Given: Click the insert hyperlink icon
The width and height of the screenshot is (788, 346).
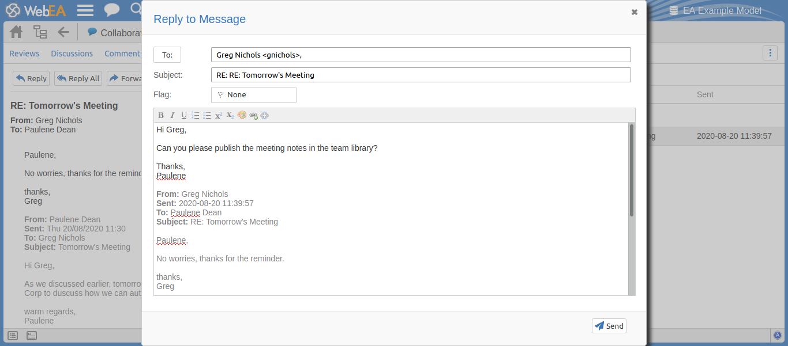Looking at the screenshot, I should pyautogui.click(x=253, y=115).
